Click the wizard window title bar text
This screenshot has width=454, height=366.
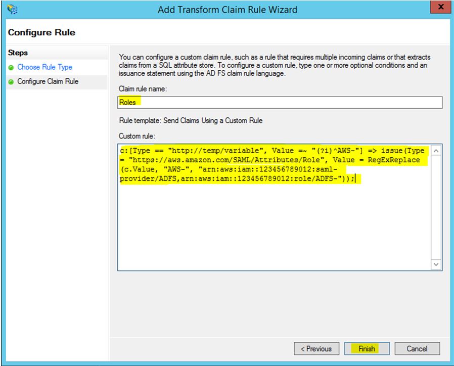tap(227, 10)
